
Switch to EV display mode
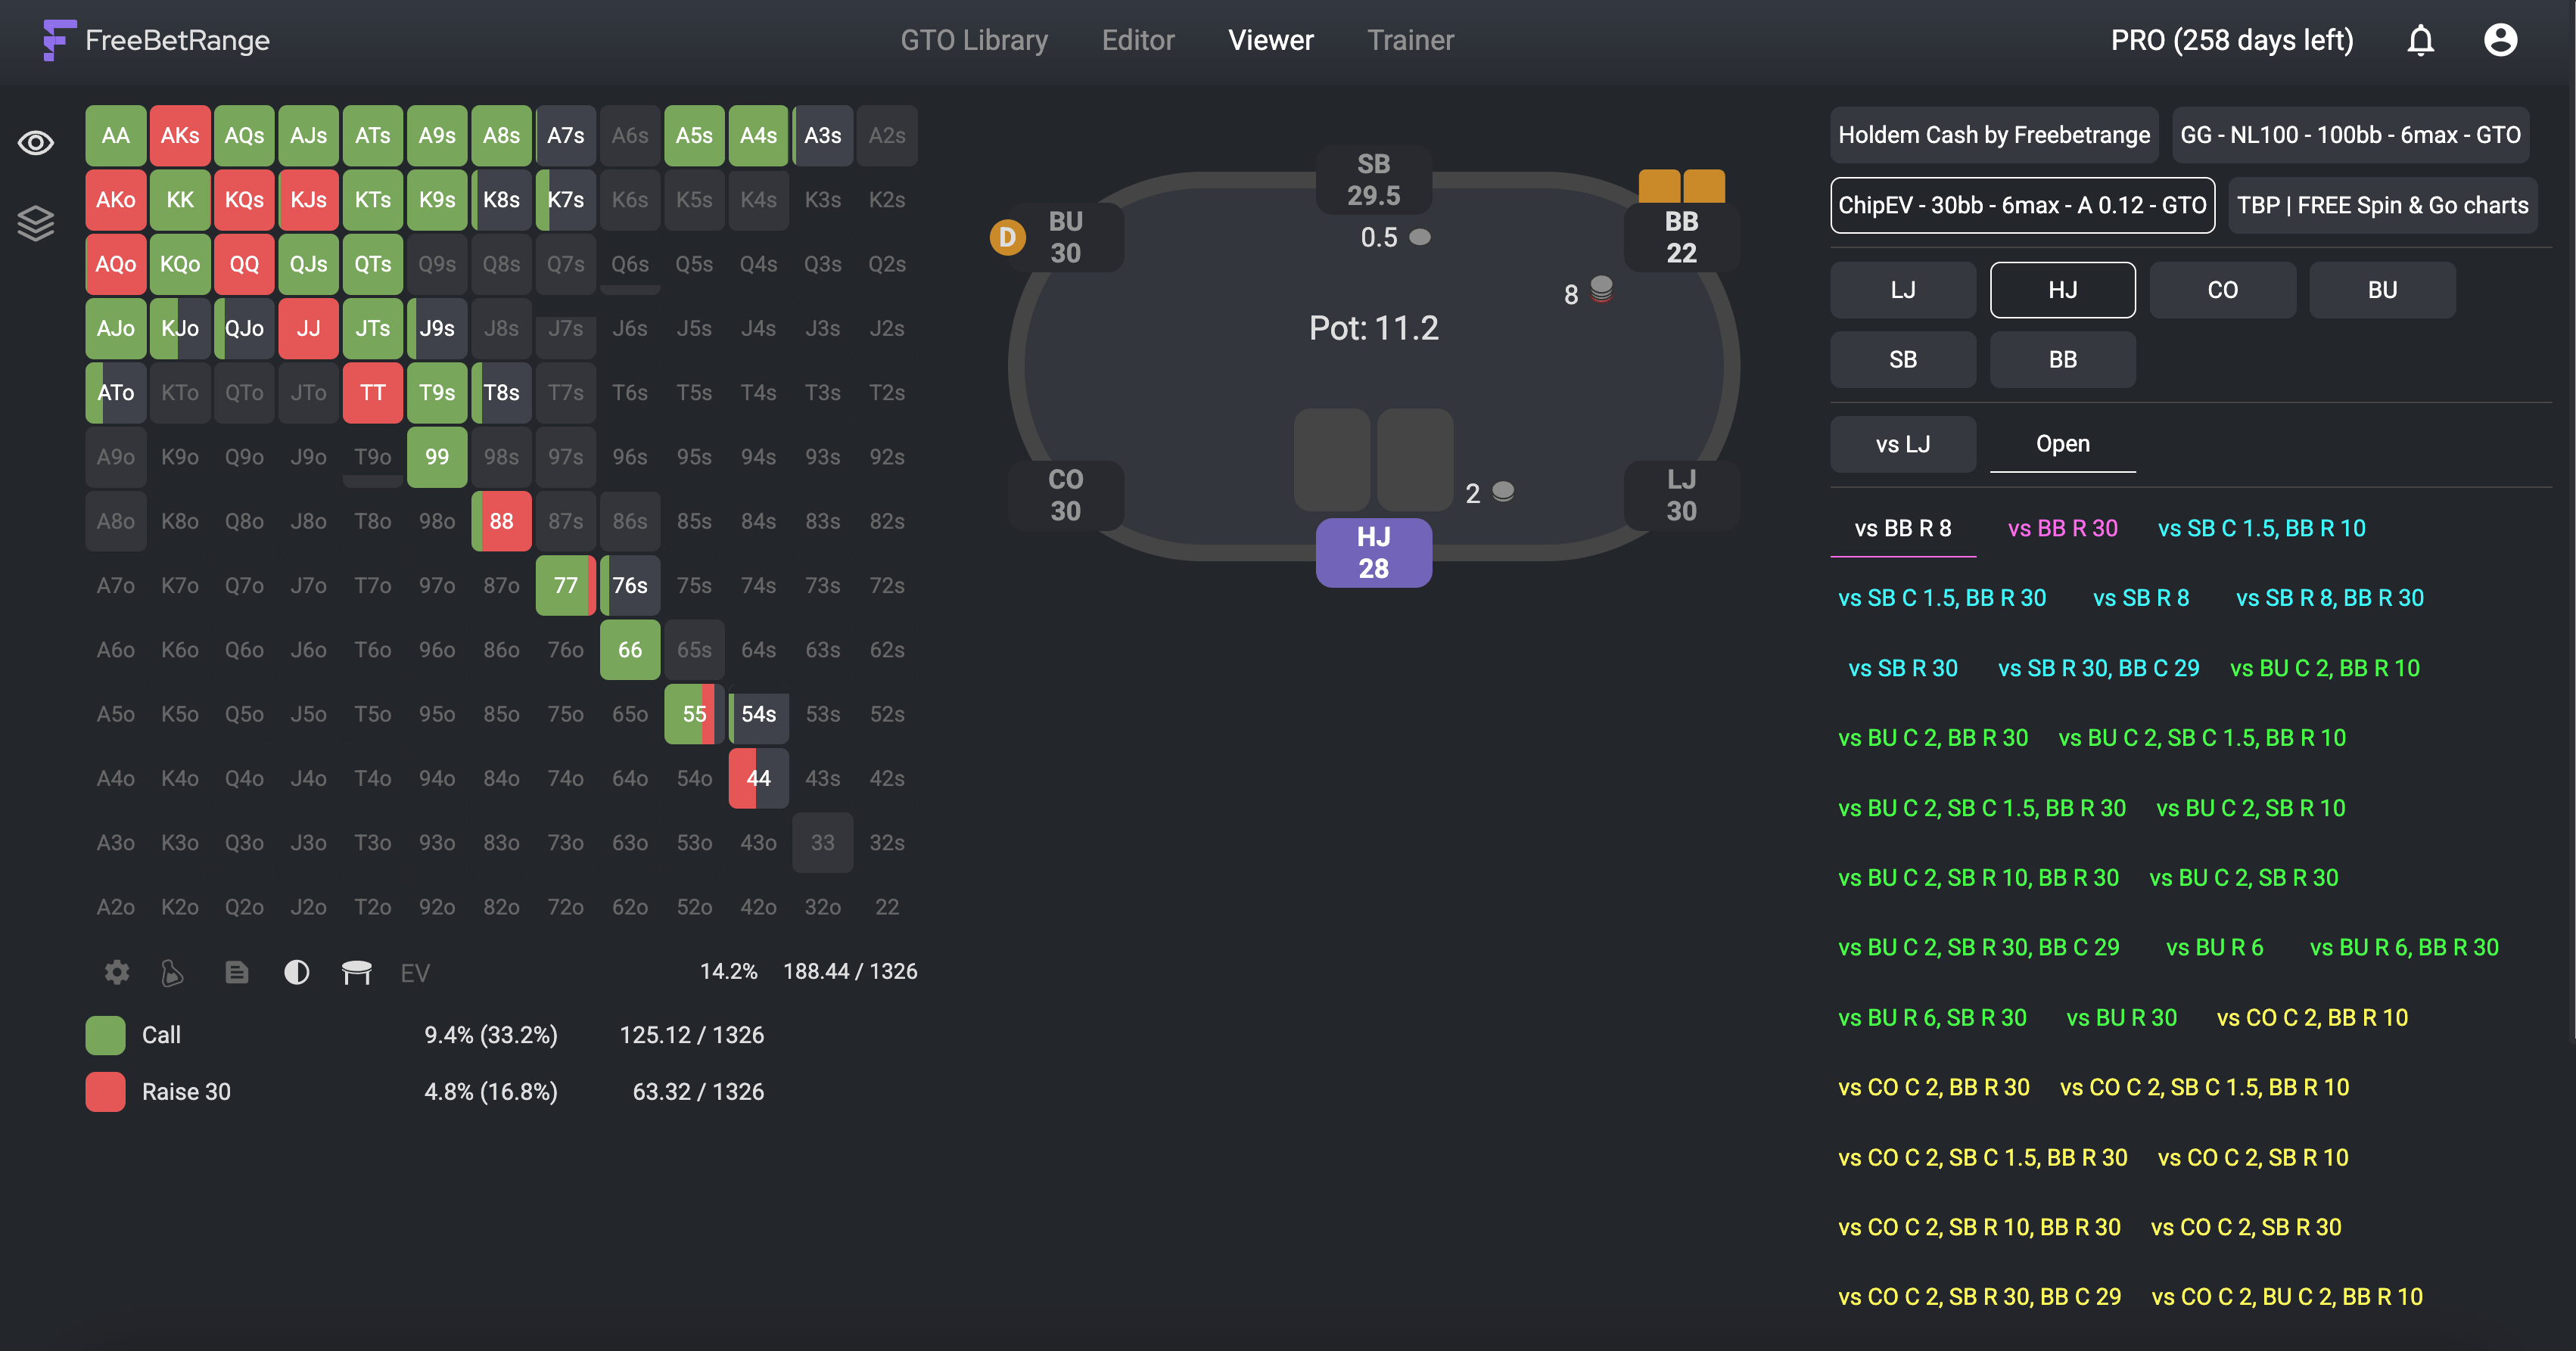[414, 972]
